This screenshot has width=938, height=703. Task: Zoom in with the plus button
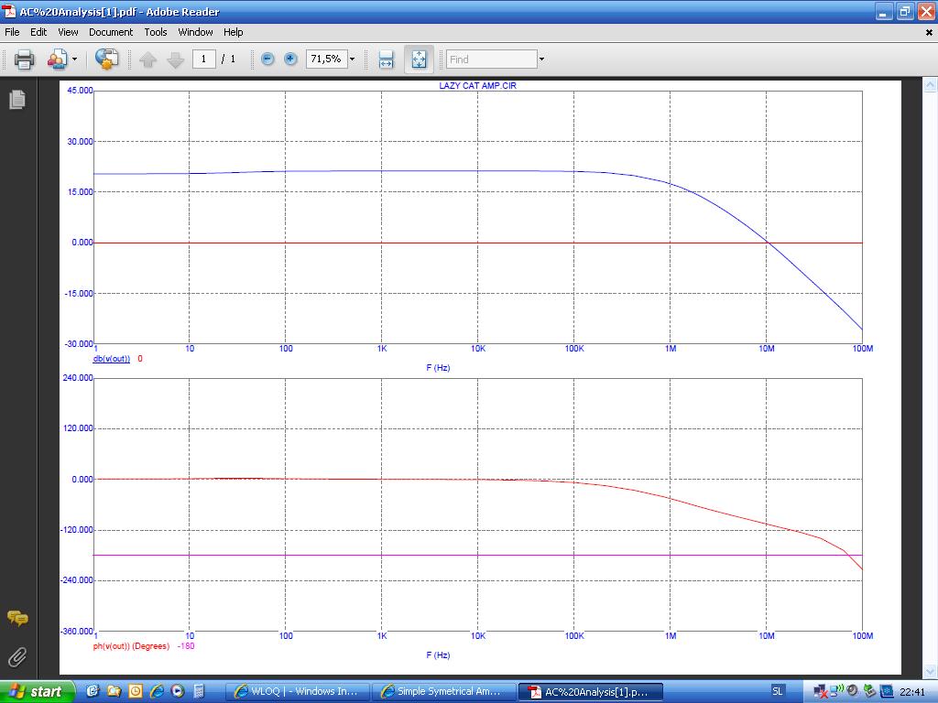pyautogui.click(x=290, y=59)
